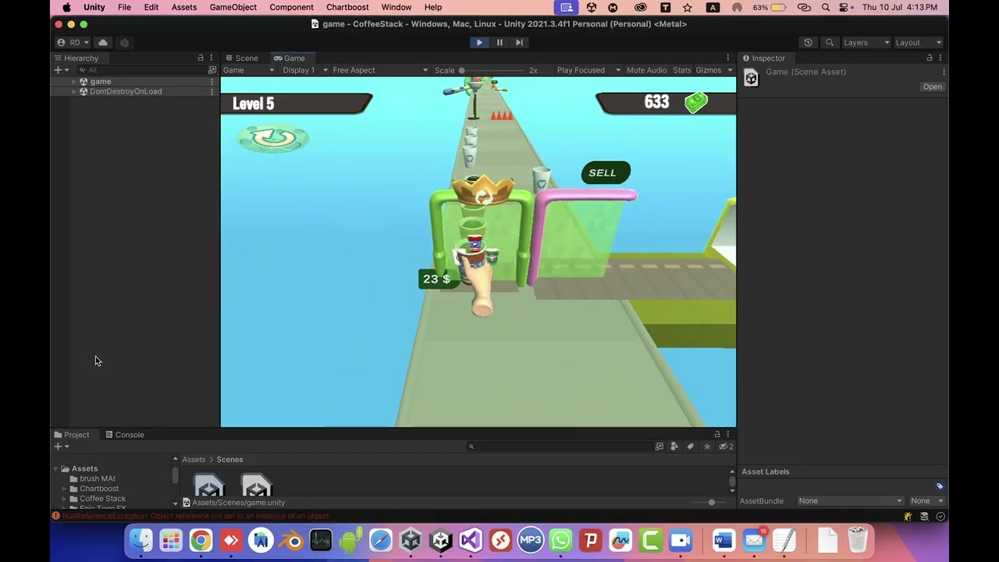Click the restart circular button in game
999x562 pixels.
(x=273, y=138)
